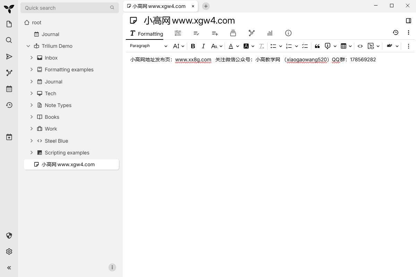The height and width of the screenshot is (277, 416).
Task: Click the Remove Format toolbar icon
Action: (x=262, y=46)
